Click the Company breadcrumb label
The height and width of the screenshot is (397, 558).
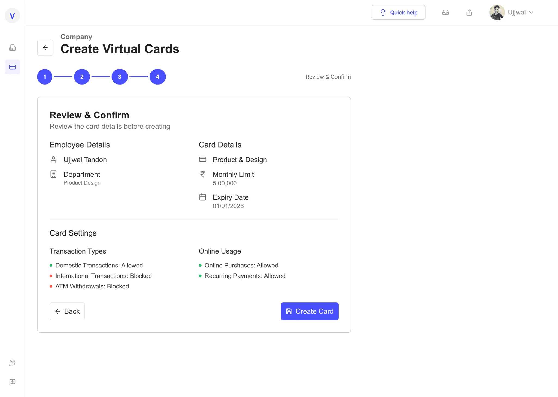(76, 37)
